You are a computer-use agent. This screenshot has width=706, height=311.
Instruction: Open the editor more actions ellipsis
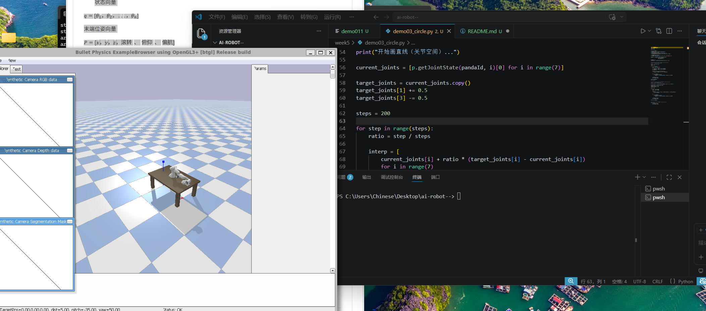tap(679, 31)
